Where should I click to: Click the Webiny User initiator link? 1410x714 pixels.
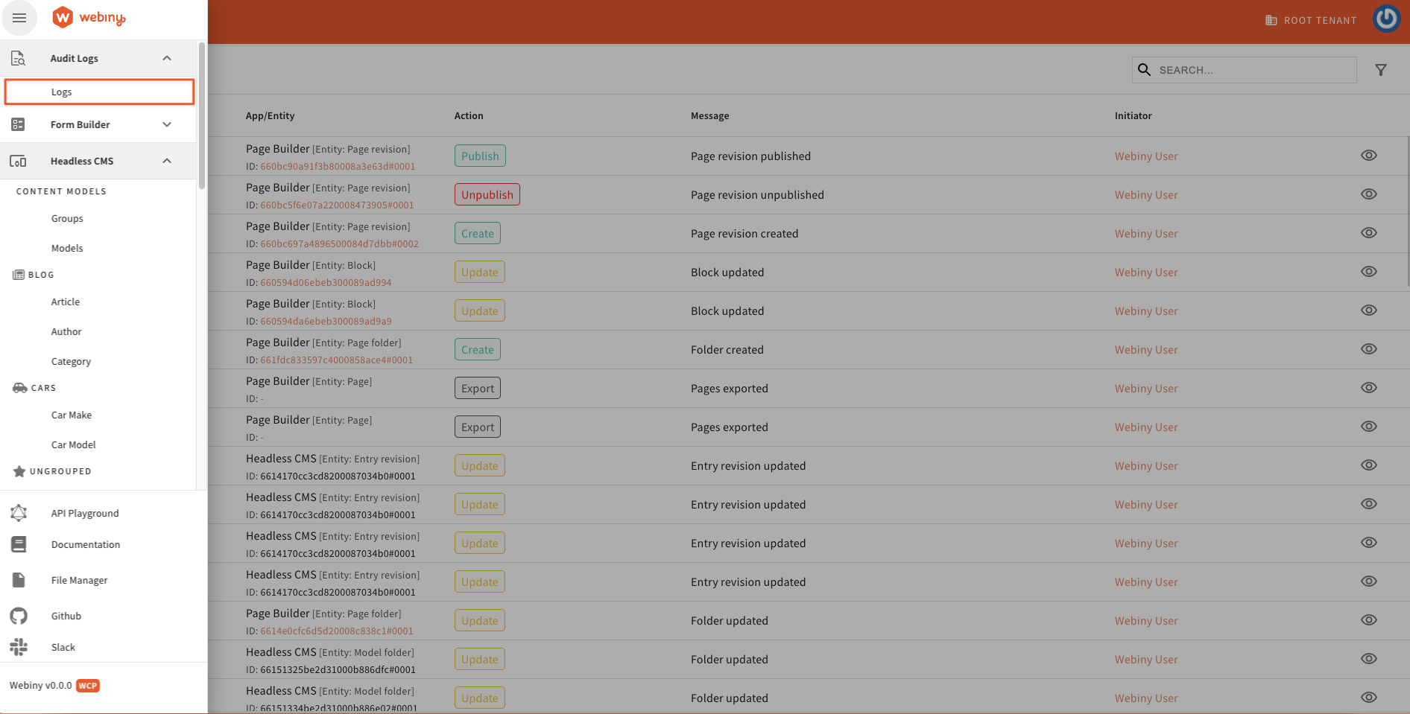[x=1146, y=156]
